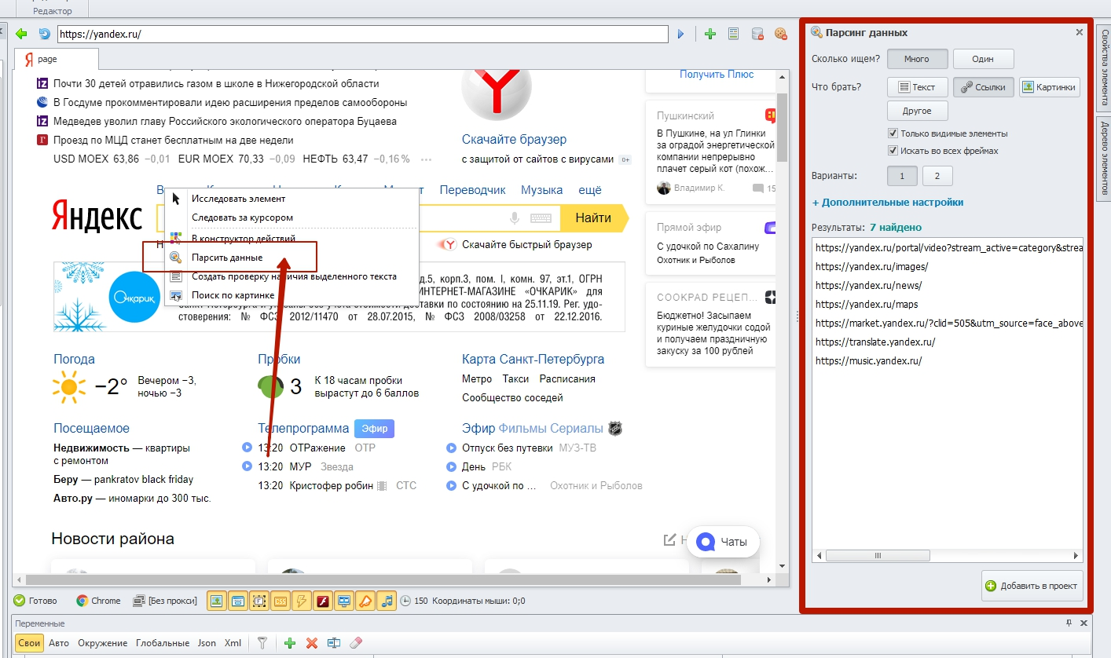The width and height of the screenshot is (1111, 658).
Task: Click the URL address field
Action: 363,35
